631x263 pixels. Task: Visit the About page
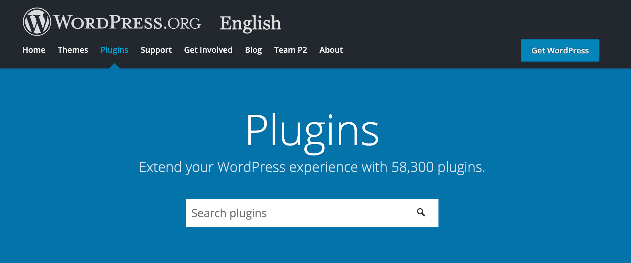click(331, 50)
